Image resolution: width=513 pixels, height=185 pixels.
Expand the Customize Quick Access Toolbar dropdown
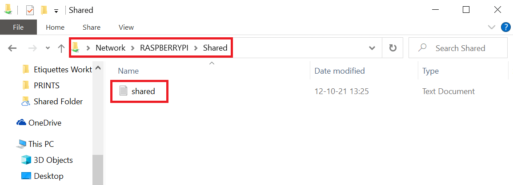tap(56, 11)
